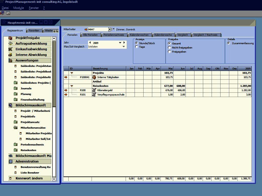Select the Nicht freigegeben radio option

coord(169,48)
